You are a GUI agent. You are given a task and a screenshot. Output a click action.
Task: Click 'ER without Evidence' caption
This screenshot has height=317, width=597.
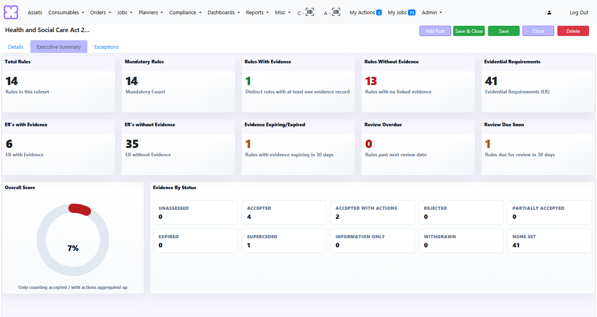(x=148, y=155)
